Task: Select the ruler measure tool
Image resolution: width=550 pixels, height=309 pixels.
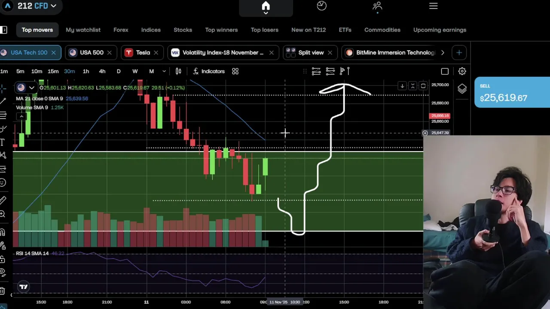Action: point(3,200)
